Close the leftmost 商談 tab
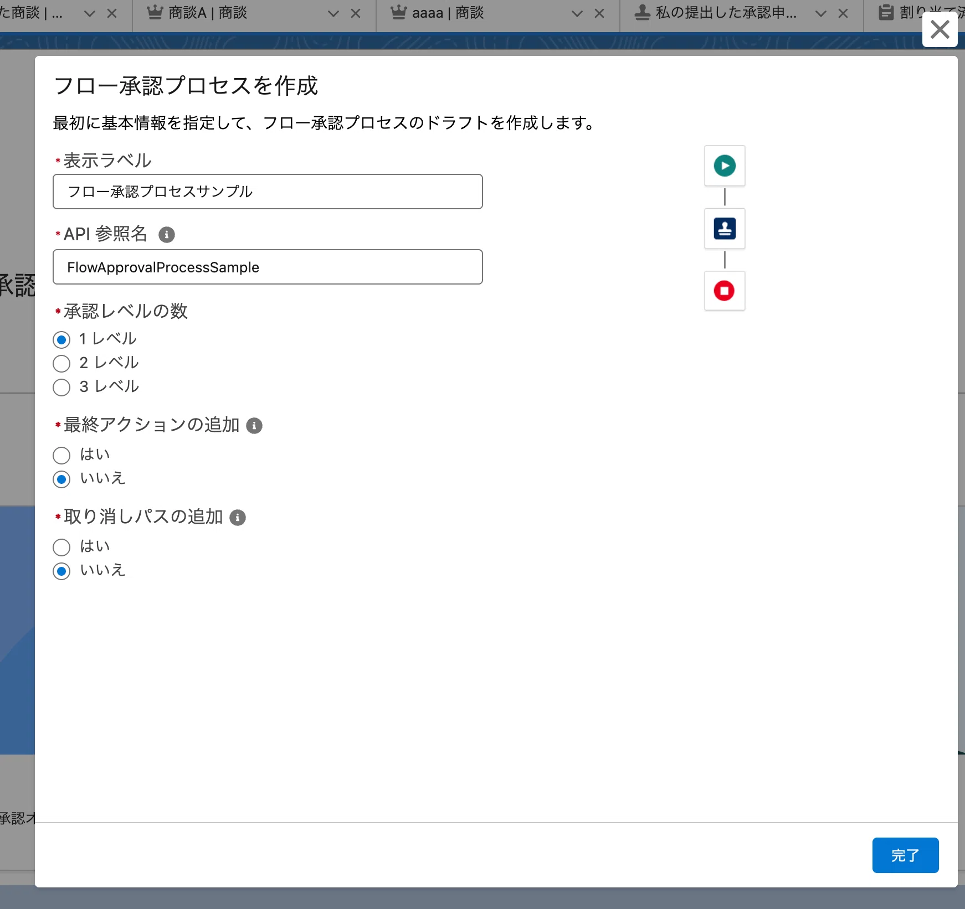This screenshot has height=909, width=965. [112, 13]
